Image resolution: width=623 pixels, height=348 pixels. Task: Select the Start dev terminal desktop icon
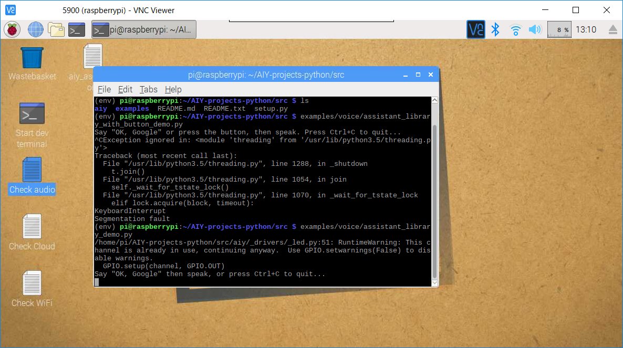(x=32, y=125)
